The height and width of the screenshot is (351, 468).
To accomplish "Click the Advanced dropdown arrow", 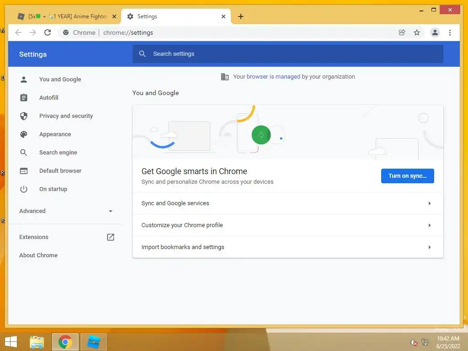I will pyautogui.click(x=111, y=211).
